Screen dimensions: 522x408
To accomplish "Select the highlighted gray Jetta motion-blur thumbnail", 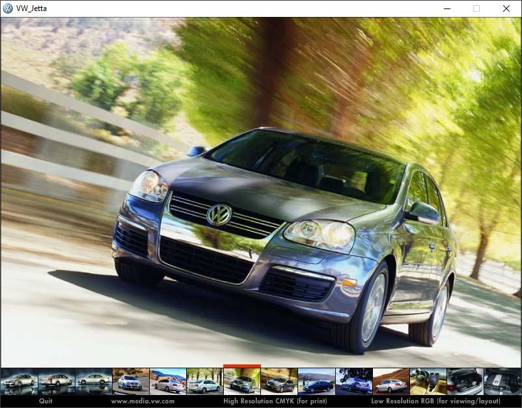I will pyautogui.click(x=242, y=381).
